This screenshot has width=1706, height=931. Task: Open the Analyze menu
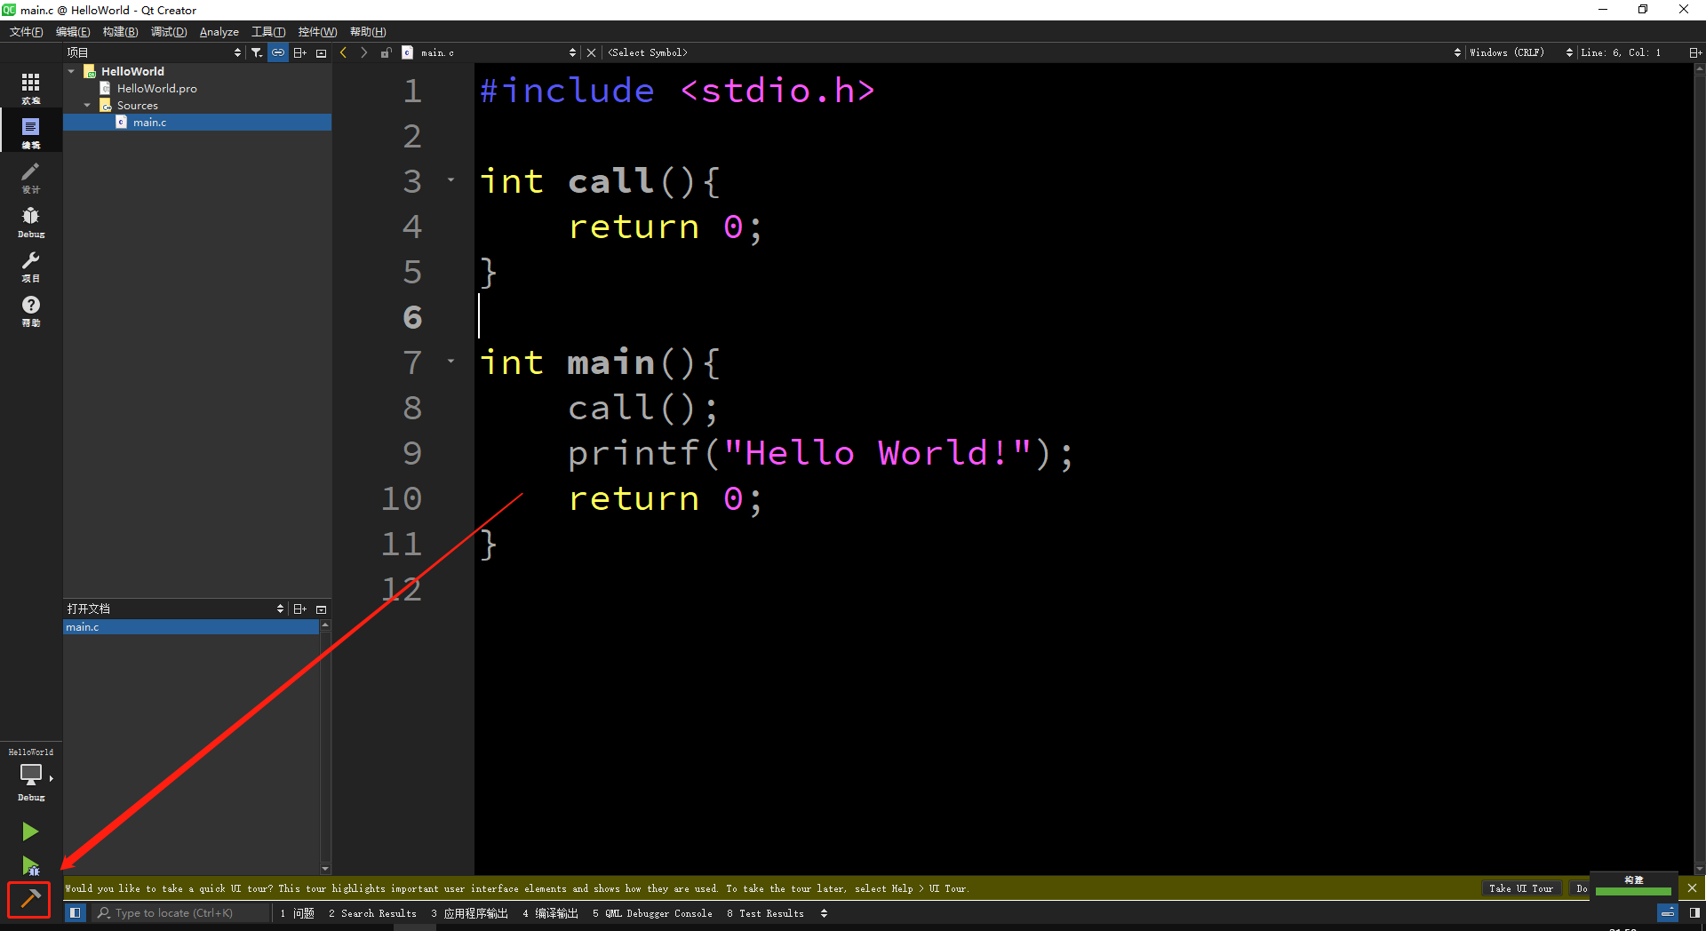pos(219,31)
